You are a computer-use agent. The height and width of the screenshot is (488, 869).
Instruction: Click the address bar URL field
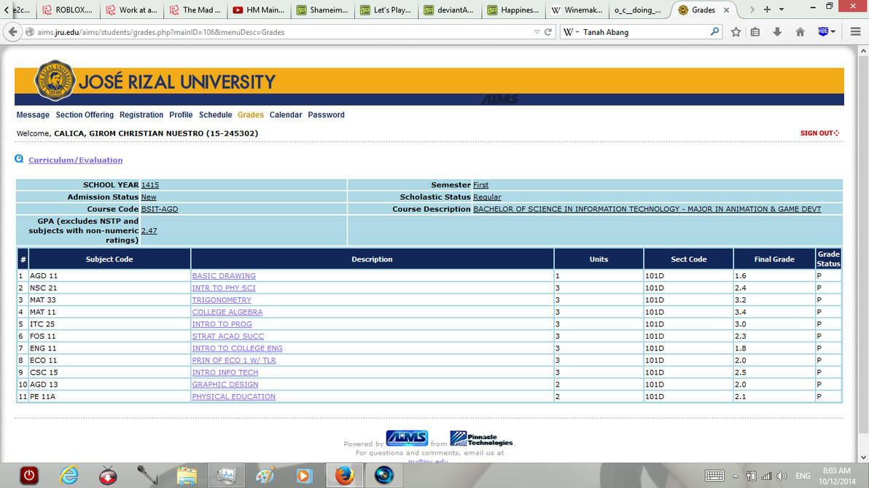tap(283, 32)
